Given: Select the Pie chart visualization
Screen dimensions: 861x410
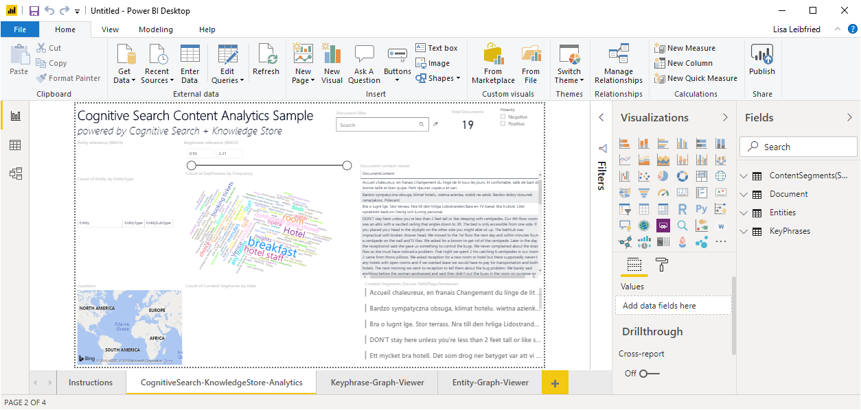Looking at the screenshot, I should [x=663, y=175].
